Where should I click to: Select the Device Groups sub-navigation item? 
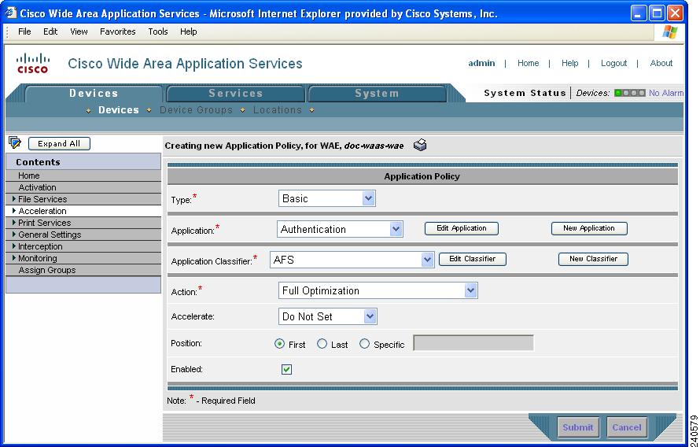click(x=196, y=110)
